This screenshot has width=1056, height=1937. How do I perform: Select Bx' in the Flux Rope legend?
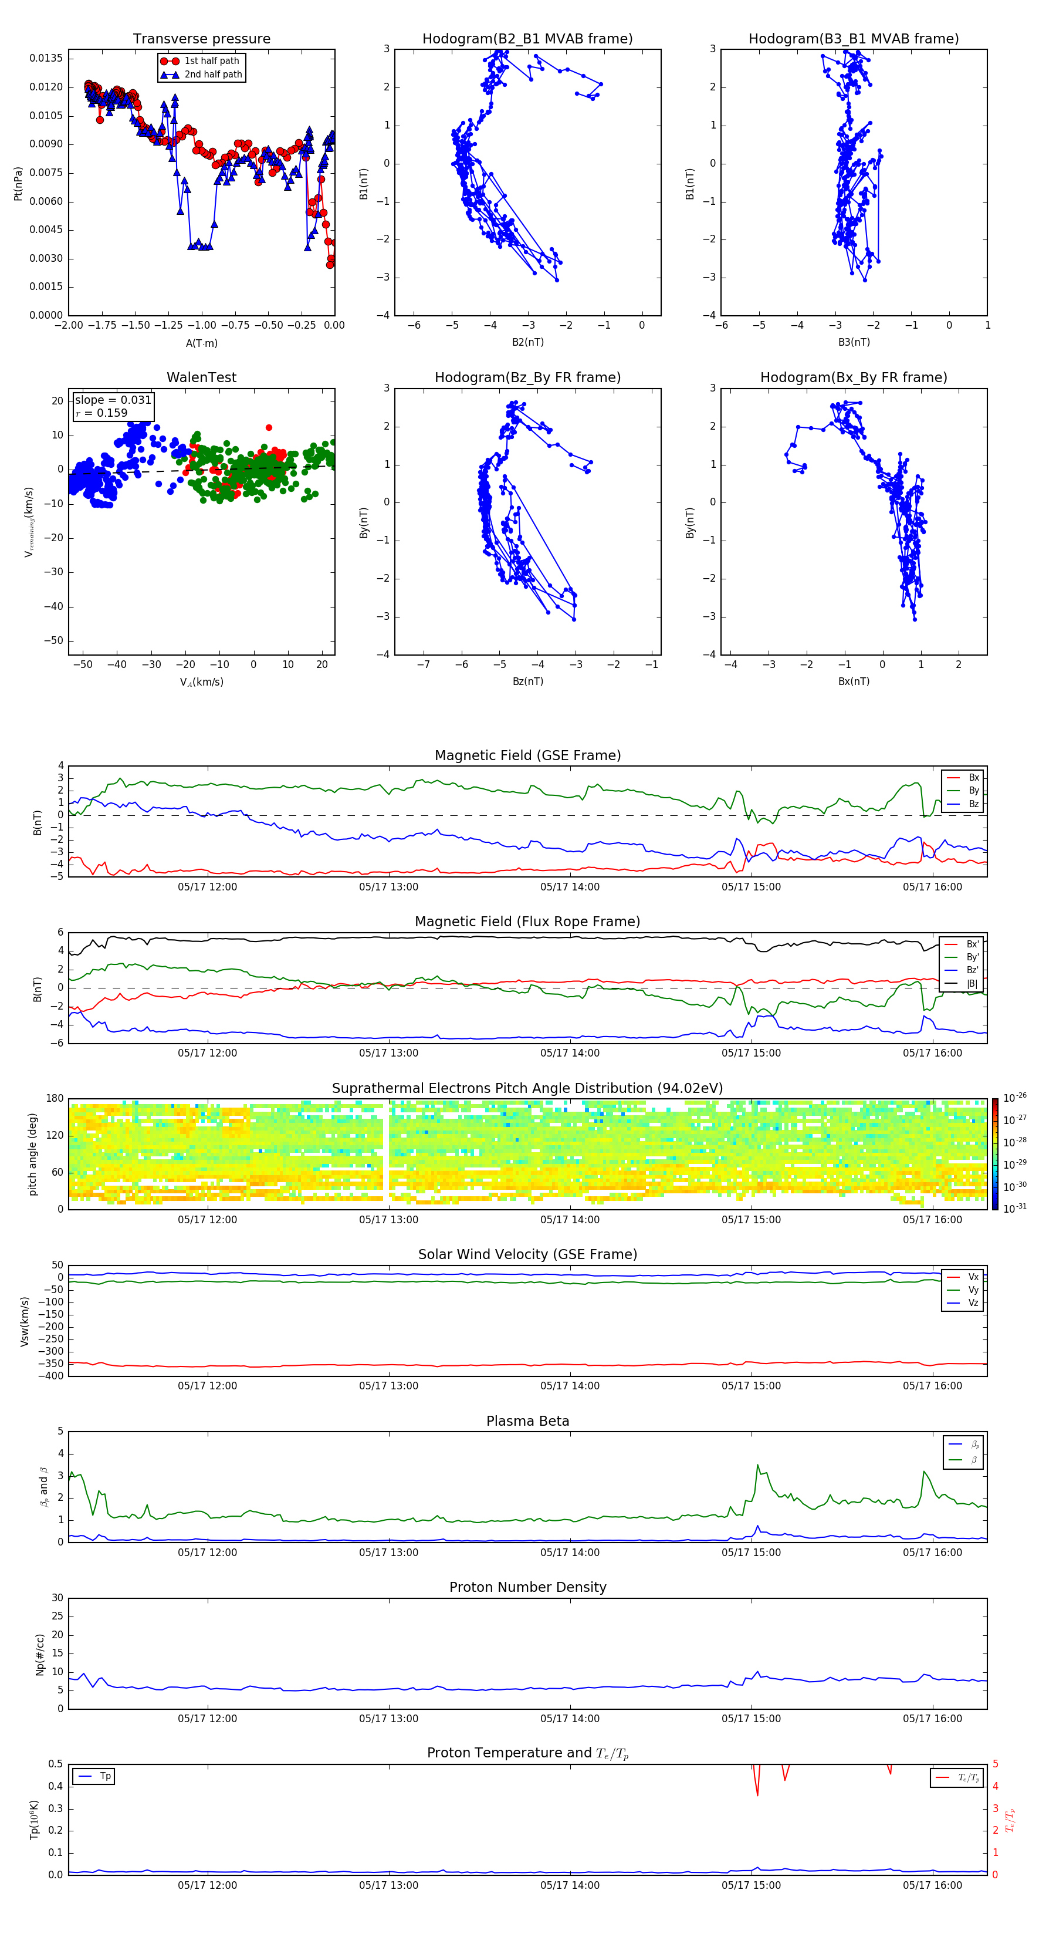point(962,944)
